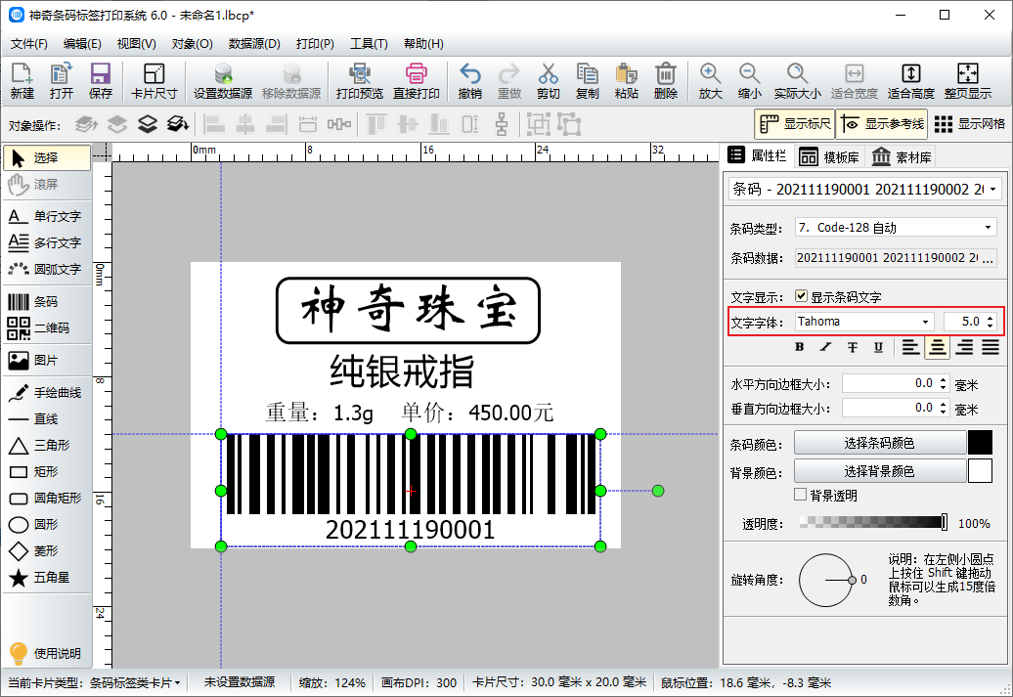This screenshot has width=1013, height=697.
Task: Cut the selection with 剪切
Action: [548, 81]
